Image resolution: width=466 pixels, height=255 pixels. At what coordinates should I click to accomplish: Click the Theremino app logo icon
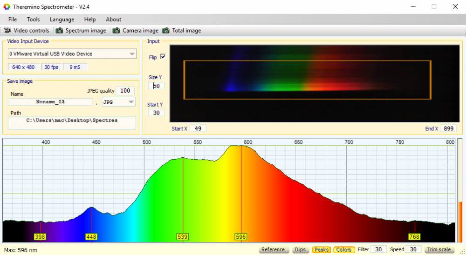7,7
